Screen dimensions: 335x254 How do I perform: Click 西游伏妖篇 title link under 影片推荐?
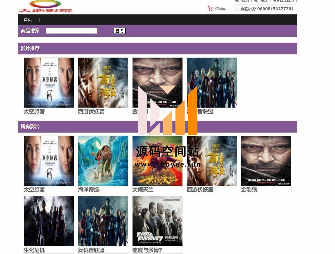(91, 111)
